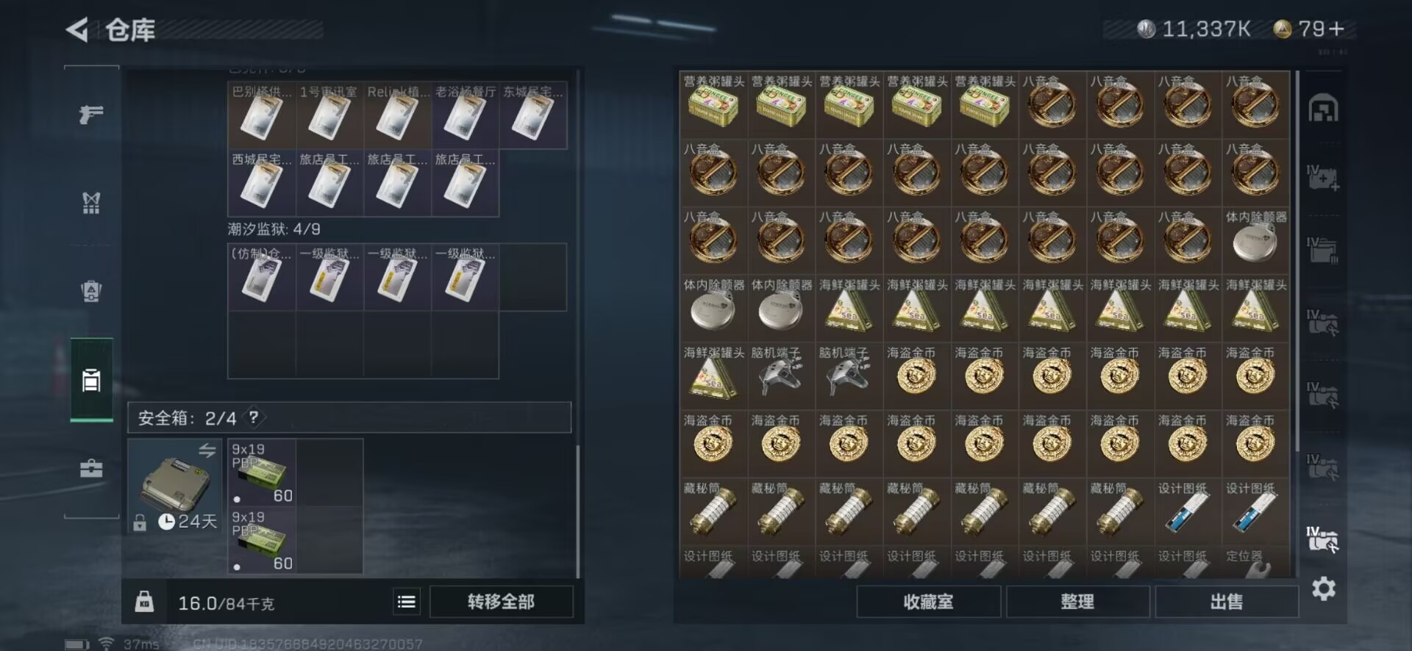Screen dimensions: 1412x651
Task: Swap the safe box with arrows icon
Action: coord(207,450)
